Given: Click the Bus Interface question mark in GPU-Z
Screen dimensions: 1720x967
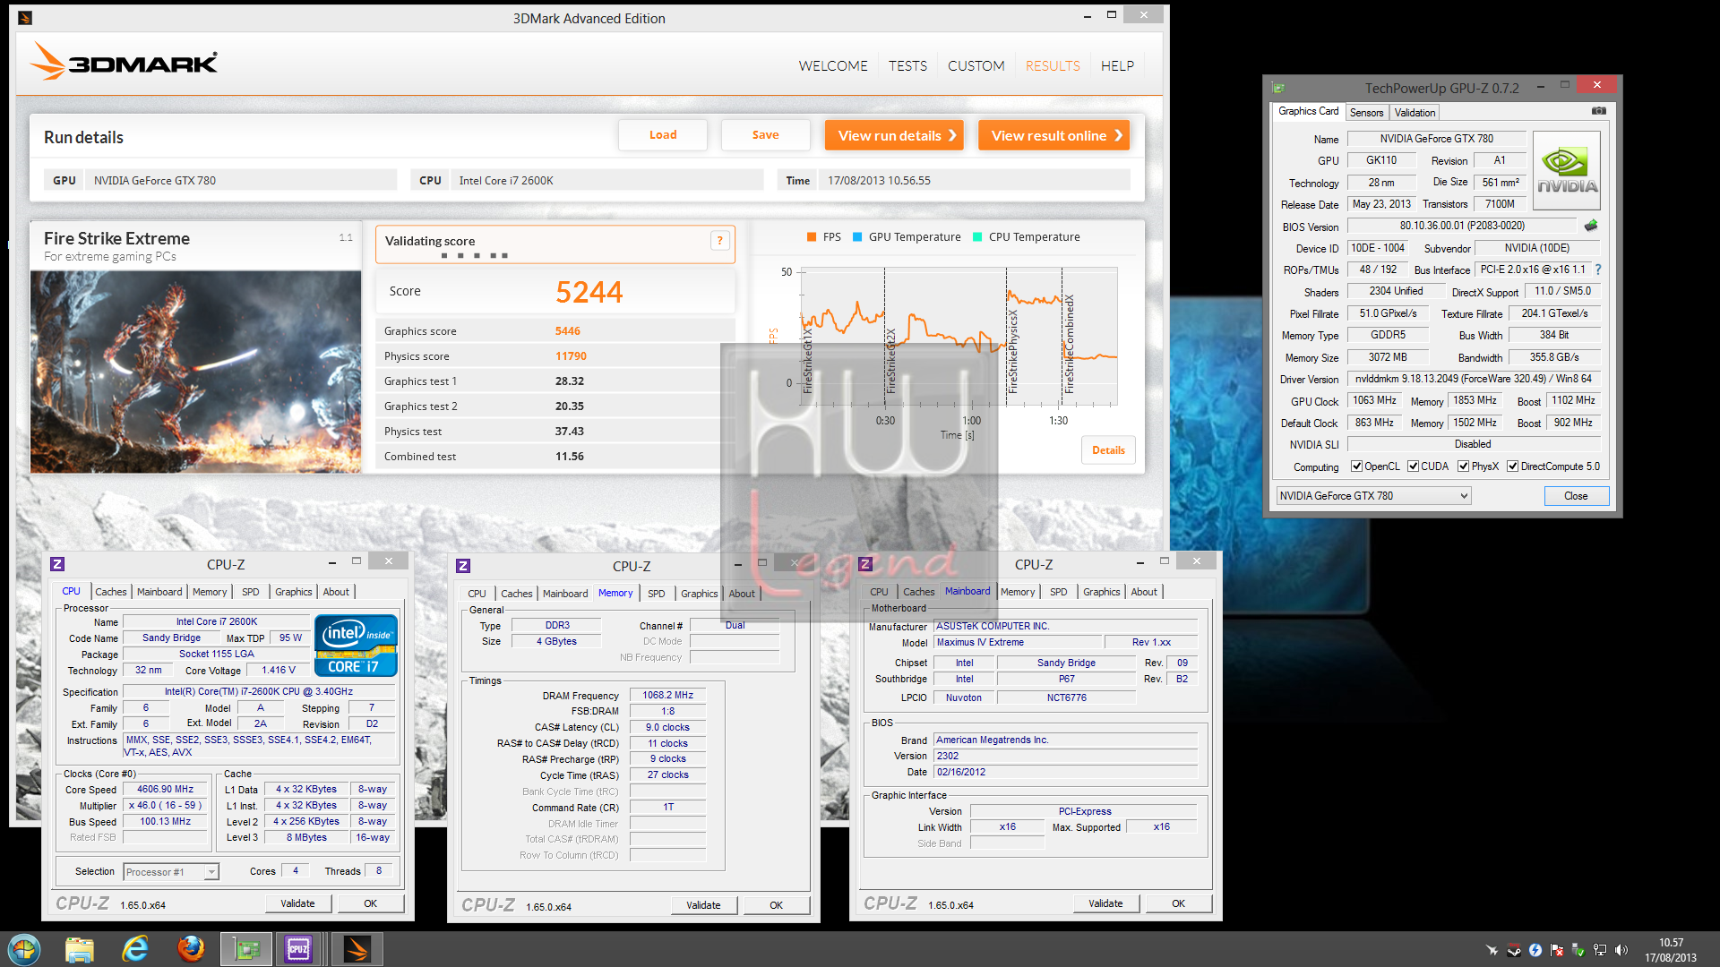Looking at the screenshot, I should click(x=1598, y=270).
